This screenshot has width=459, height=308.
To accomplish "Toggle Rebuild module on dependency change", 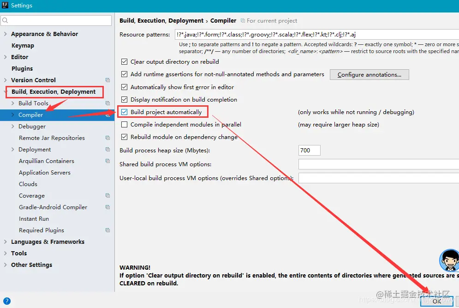I will [125, 137].
